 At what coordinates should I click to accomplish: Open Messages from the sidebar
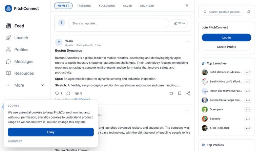[x=20, y=62]
